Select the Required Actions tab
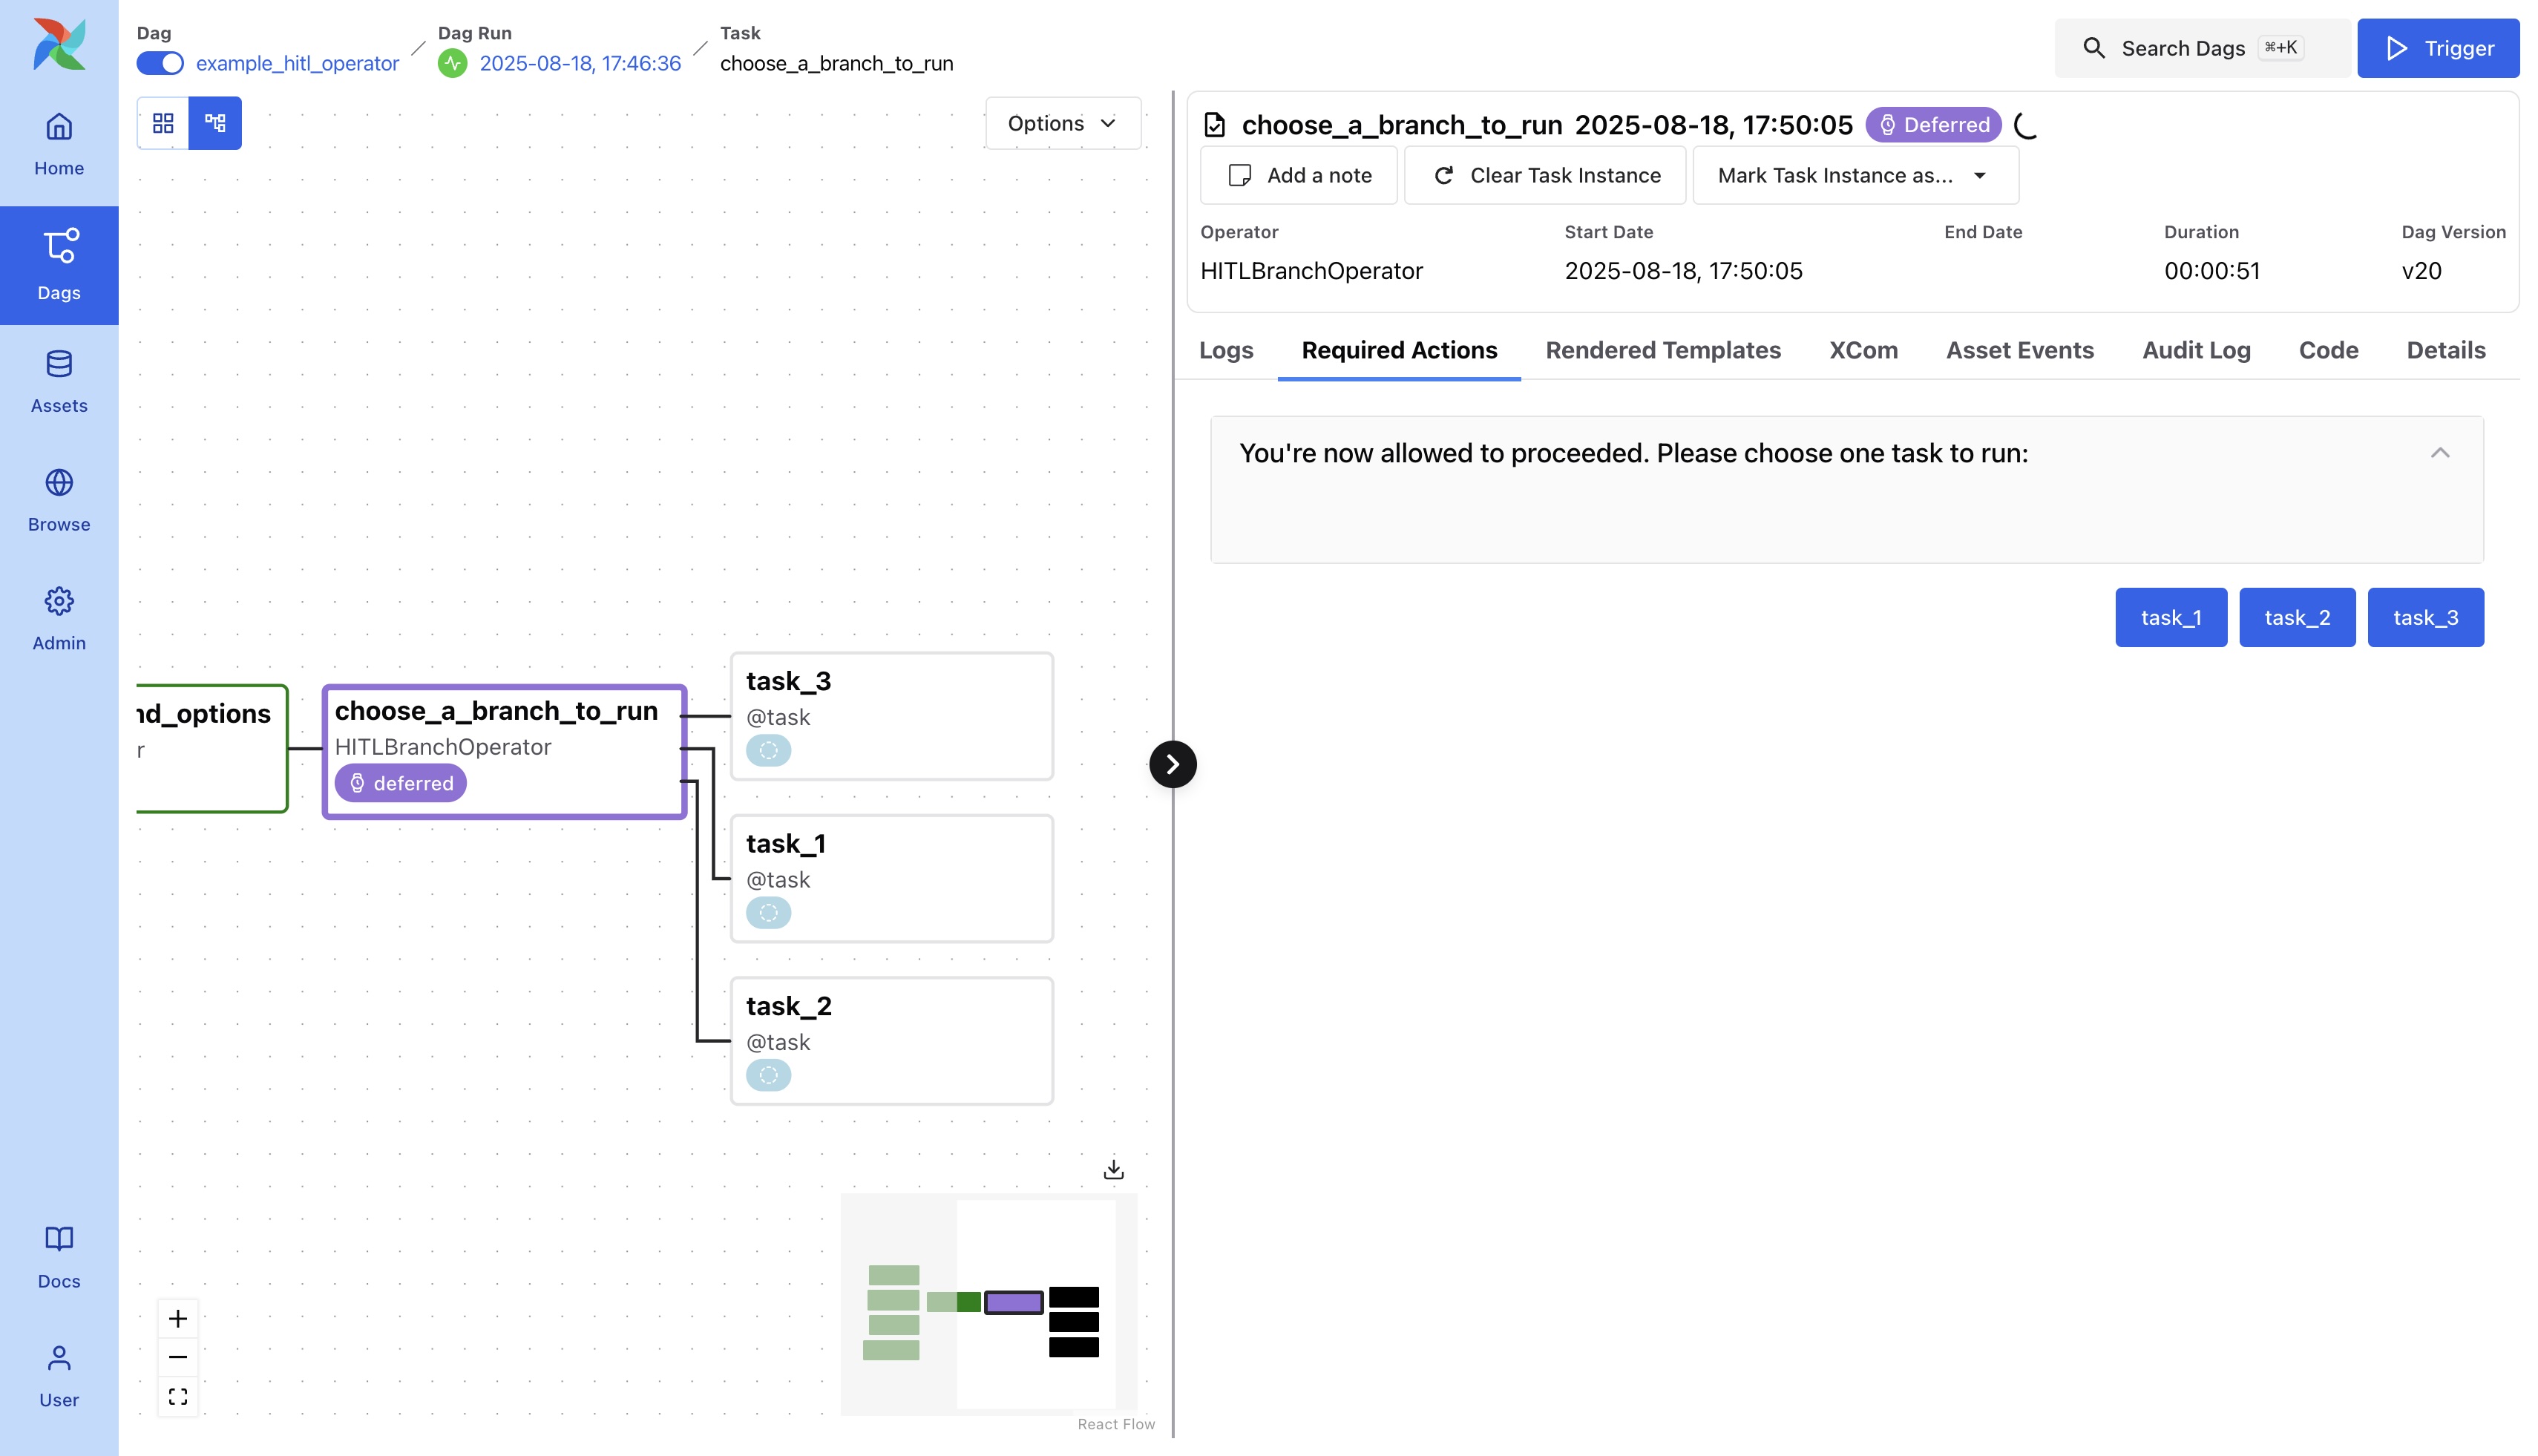Image resolution: width=2538 pixels, height=1456 pixels. click(x=1399, y=350)
